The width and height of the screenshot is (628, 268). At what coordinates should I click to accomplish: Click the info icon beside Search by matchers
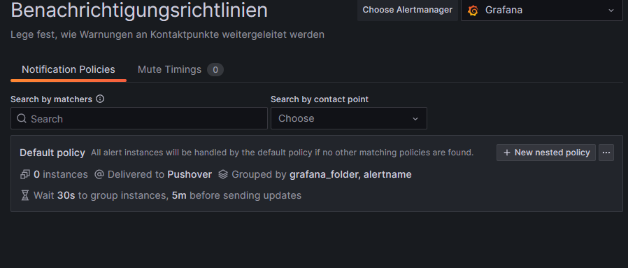(x=100, y=99)
